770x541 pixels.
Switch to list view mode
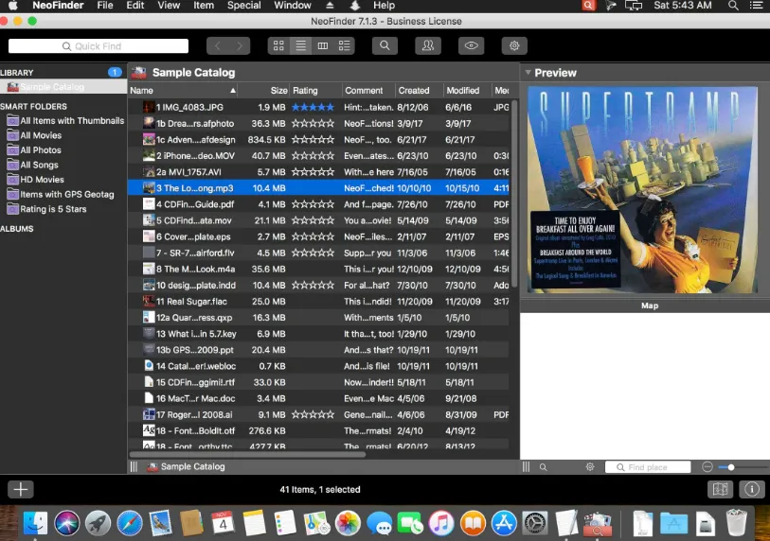tap(300, 45)
